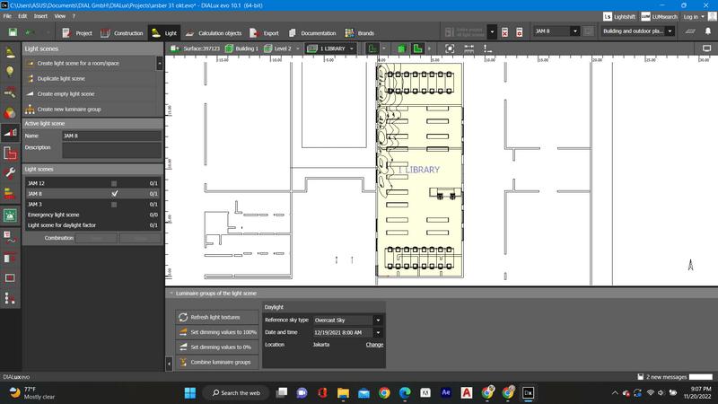Select Light scene for daylight factor row
The height and width of the screenshot is (404, 718).
pyautogui.click(x=92, y=225)
